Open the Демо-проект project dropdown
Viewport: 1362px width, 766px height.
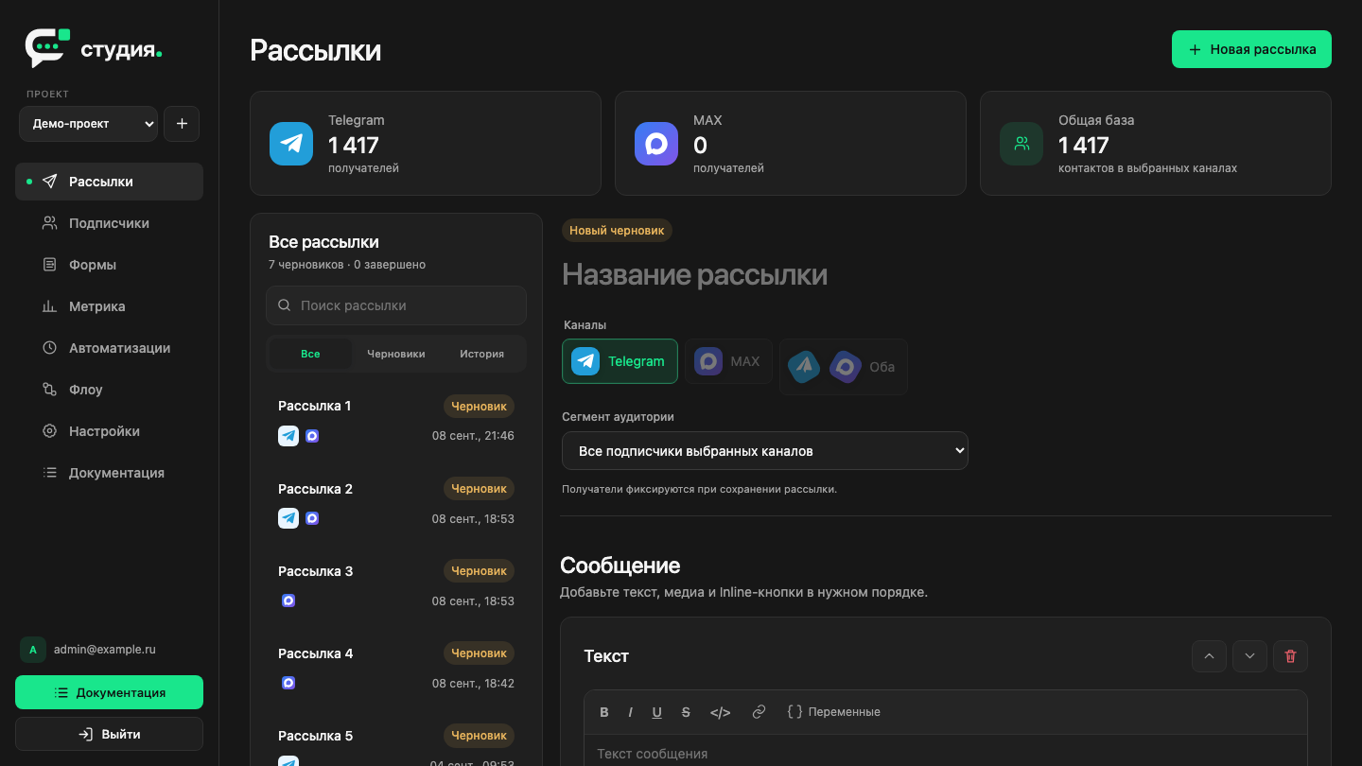point(88,124)
